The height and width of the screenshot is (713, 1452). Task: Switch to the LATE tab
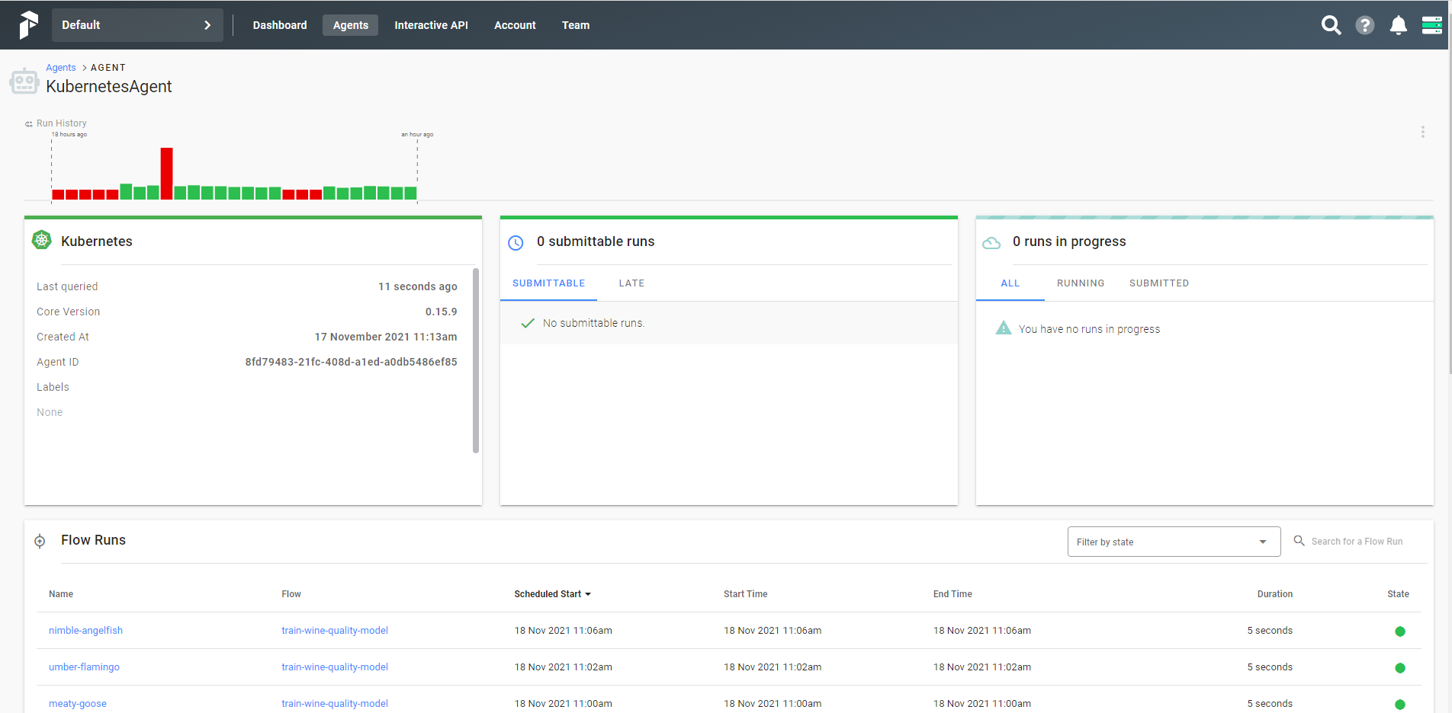click(x=631, y=283)
